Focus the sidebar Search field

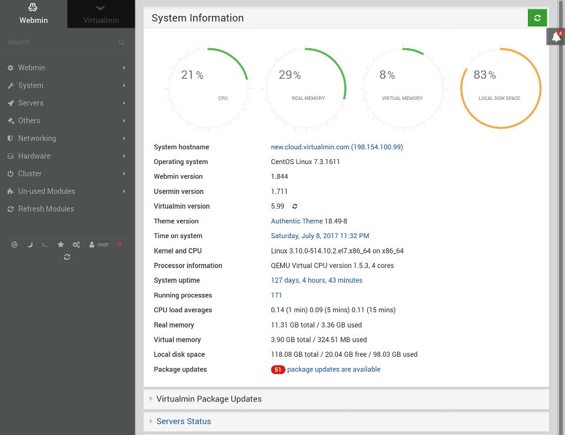67,42
